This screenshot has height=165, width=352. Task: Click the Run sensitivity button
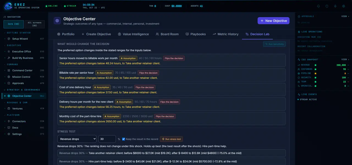tap(274, 44)
